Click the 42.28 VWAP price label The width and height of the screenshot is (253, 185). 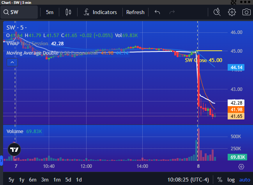(x=236, y=103)
